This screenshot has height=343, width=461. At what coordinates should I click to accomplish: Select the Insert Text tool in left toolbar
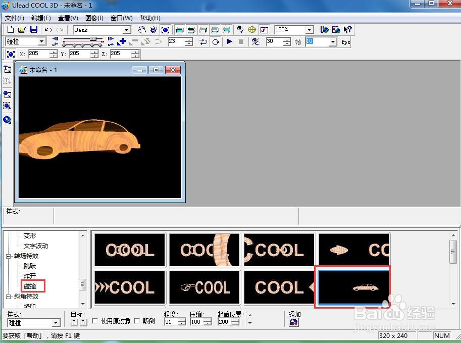click(8, 69)
